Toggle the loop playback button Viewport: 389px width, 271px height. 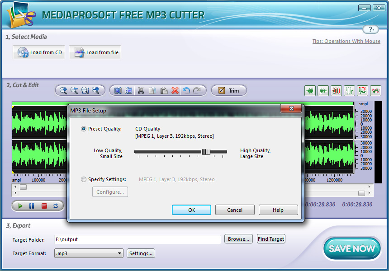click(56, 206)
